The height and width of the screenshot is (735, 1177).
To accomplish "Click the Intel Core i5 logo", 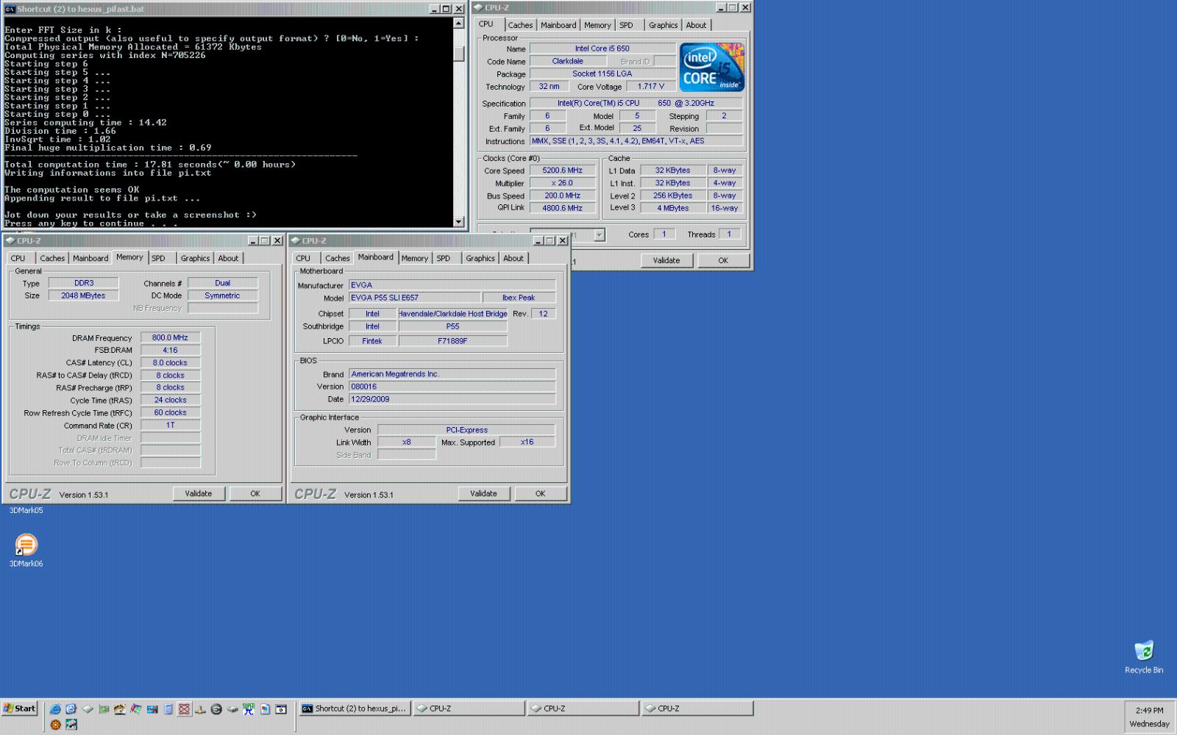I will (712, 67).
